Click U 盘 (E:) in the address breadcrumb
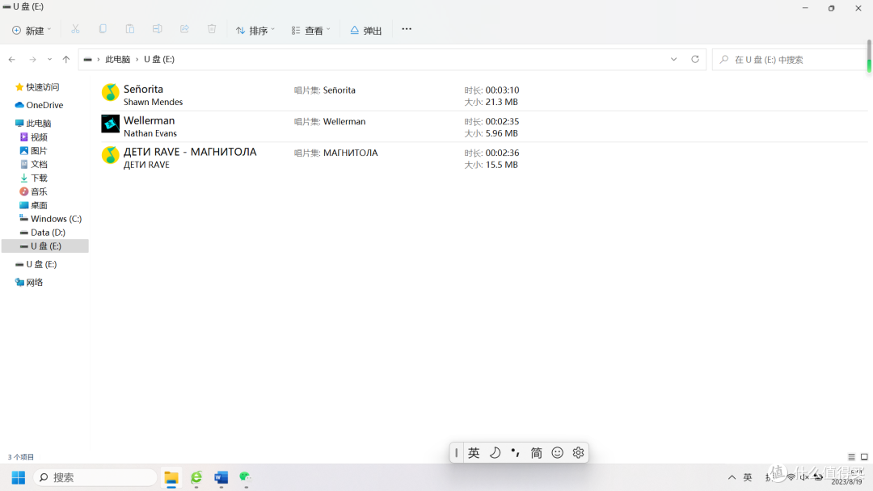873x491 pixels. pyautogui.click(x=159, y=60)
